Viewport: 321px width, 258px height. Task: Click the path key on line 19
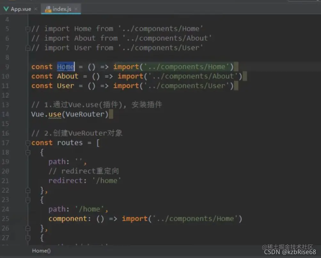pyautogui.click(x=57, y=162)
